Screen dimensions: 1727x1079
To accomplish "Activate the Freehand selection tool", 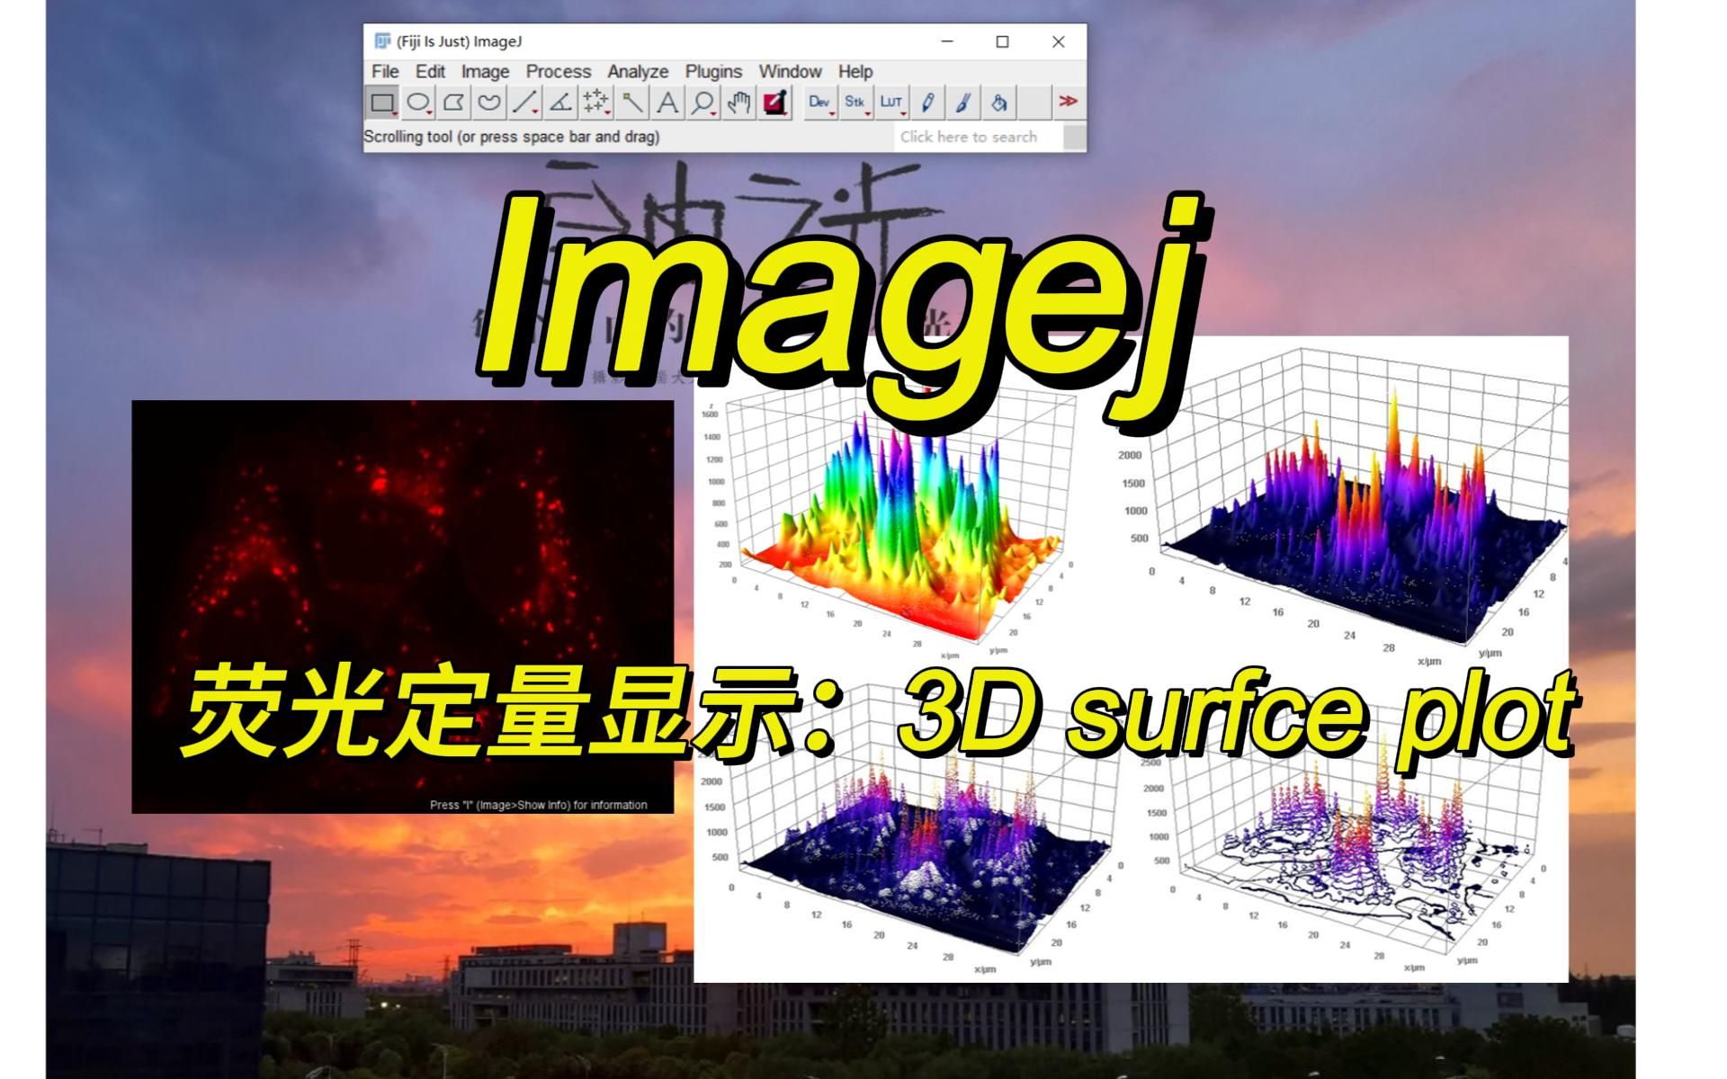I will [x=489, y=103].
